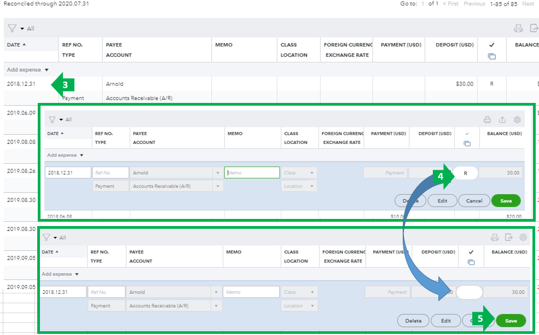The width and height of the screenshot is (539, 335).
Task: Open settings gear in bottom inset panel
Action: (x=523, y=238)
